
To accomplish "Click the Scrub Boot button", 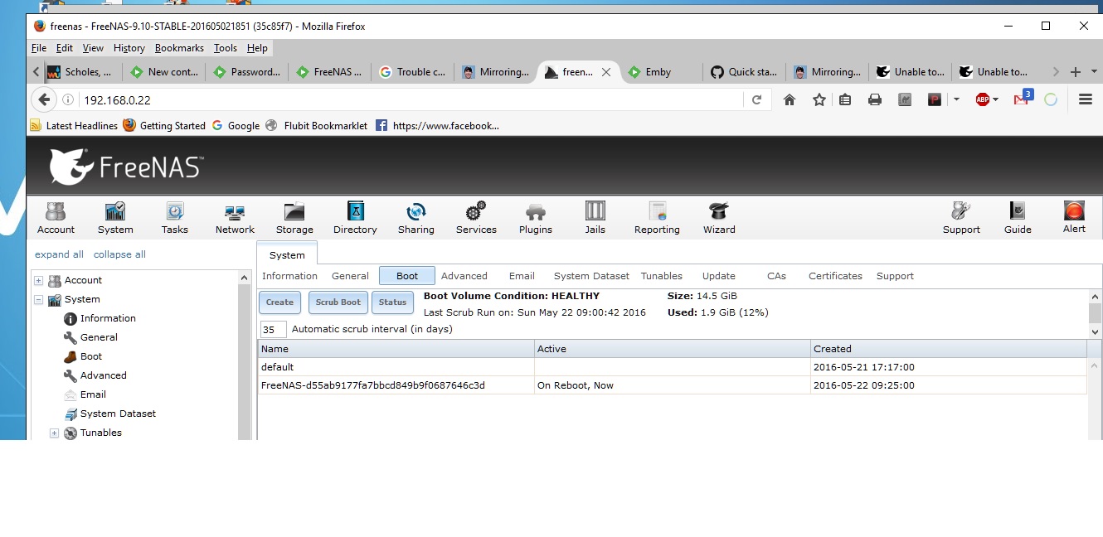I will (338, 302).
